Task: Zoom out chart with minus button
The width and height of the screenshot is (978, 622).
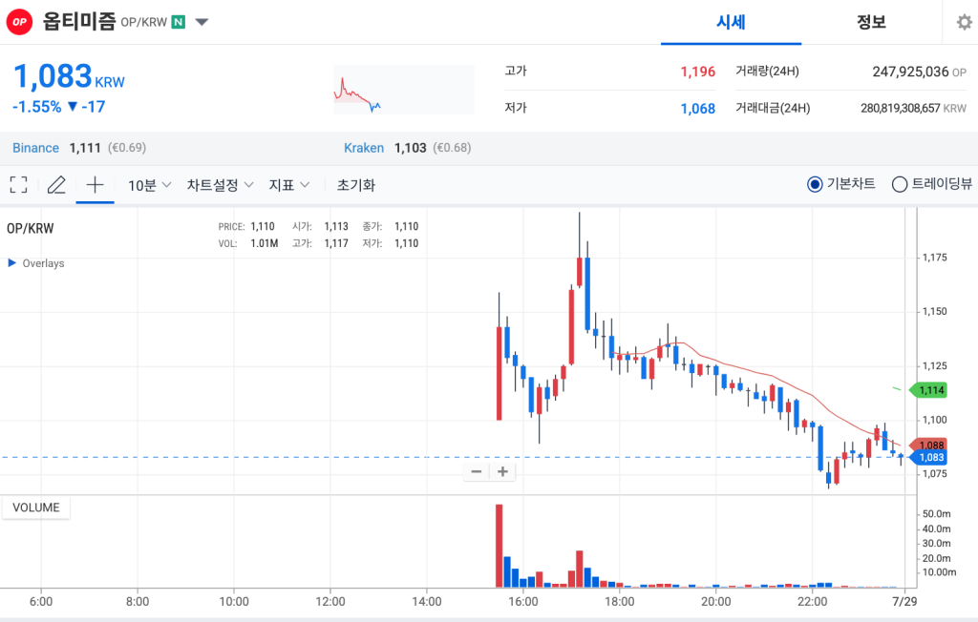Action: tap(477, 472)
